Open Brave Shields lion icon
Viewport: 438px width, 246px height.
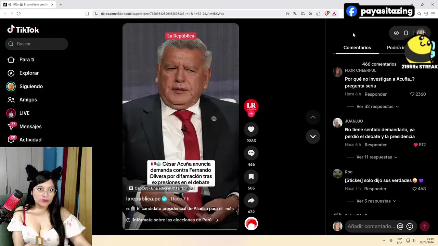coord(327,14)
